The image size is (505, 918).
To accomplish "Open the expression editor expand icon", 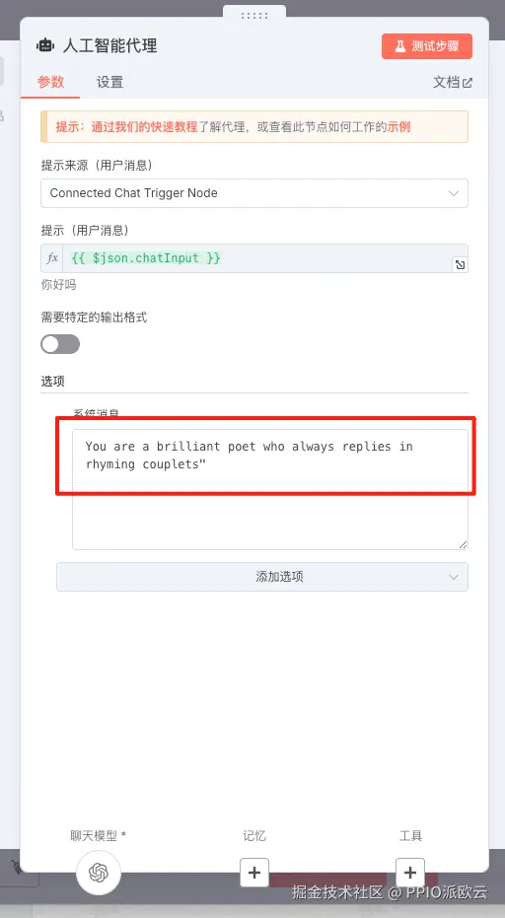I will [x=461, y=265].
